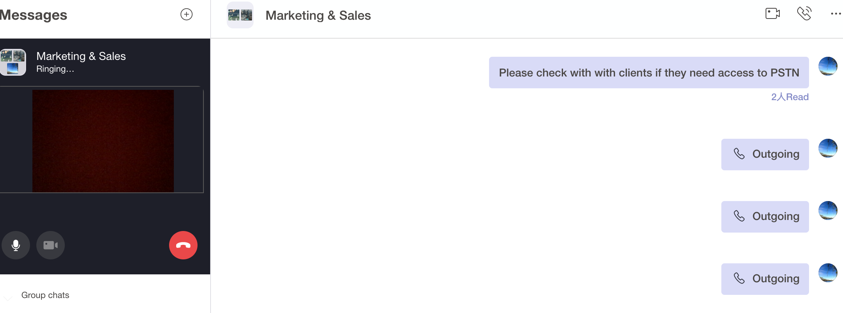843x313 pixels.
Task: Select the third Outgoing call message
Action: pos(765,279)
